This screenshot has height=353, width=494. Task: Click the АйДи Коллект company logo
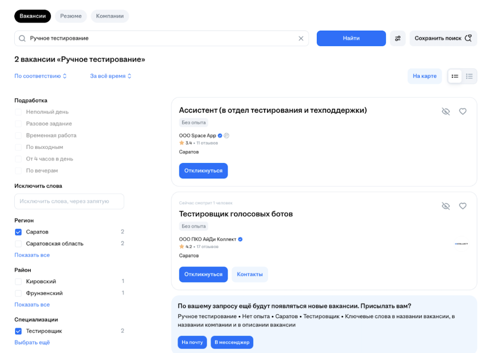coord(461,244)
